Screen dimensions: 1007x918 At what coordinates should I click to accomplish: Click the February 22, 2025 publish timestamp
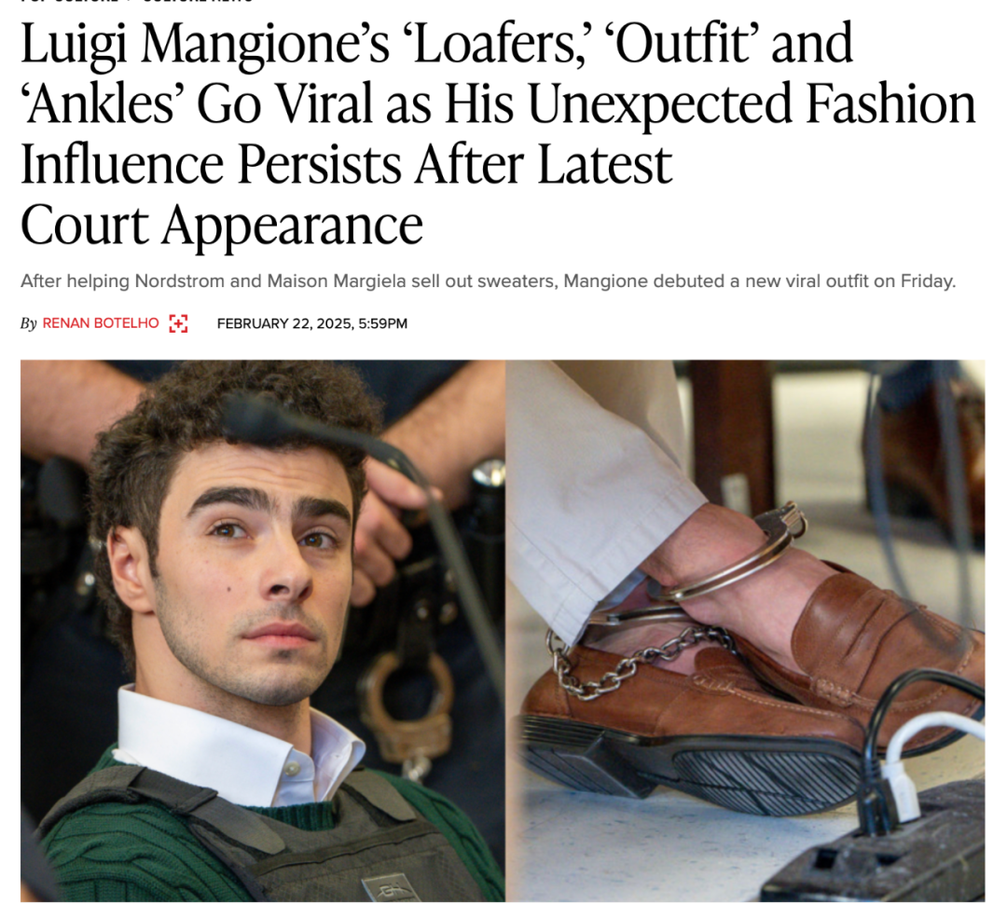[x=312, y=323]
